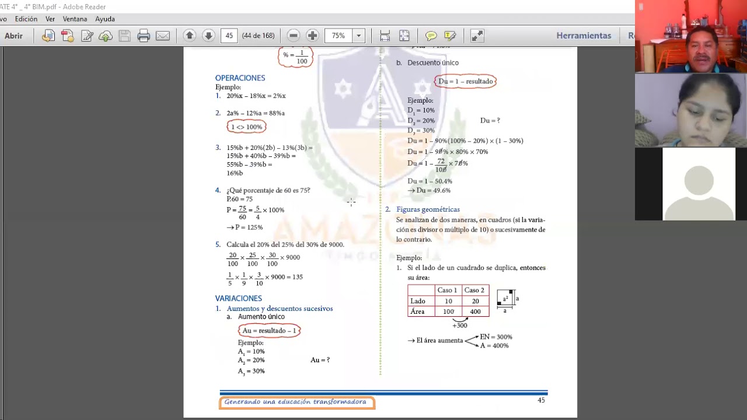Click the Abrir button in toolbar
Viewport: 747px width, 420px height.
coord(13,36)
